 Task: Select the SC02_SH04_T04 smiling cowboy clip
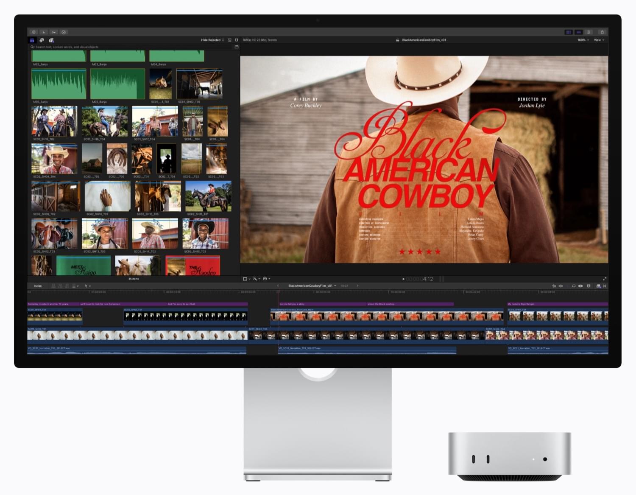(54, 159)
